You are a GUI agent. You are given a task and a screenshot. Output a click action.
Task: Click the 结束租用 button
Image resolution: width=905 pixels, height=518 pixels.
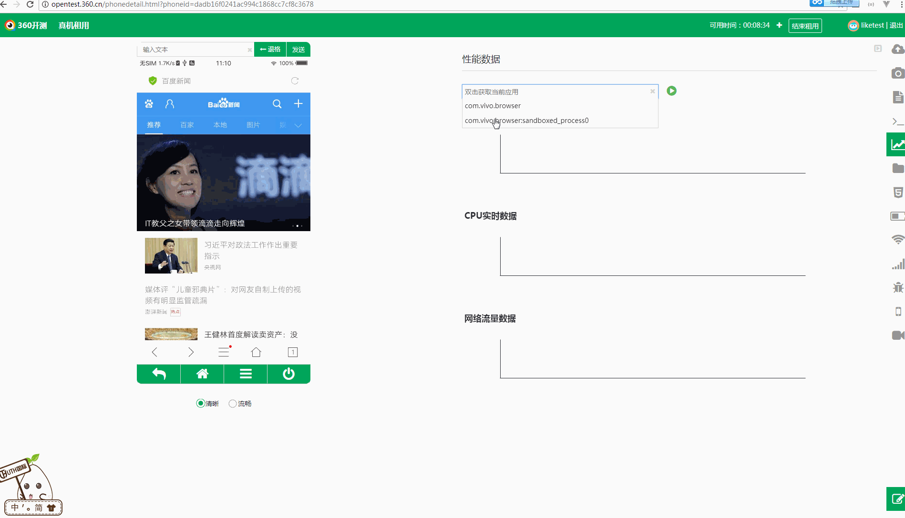[805, 26]
